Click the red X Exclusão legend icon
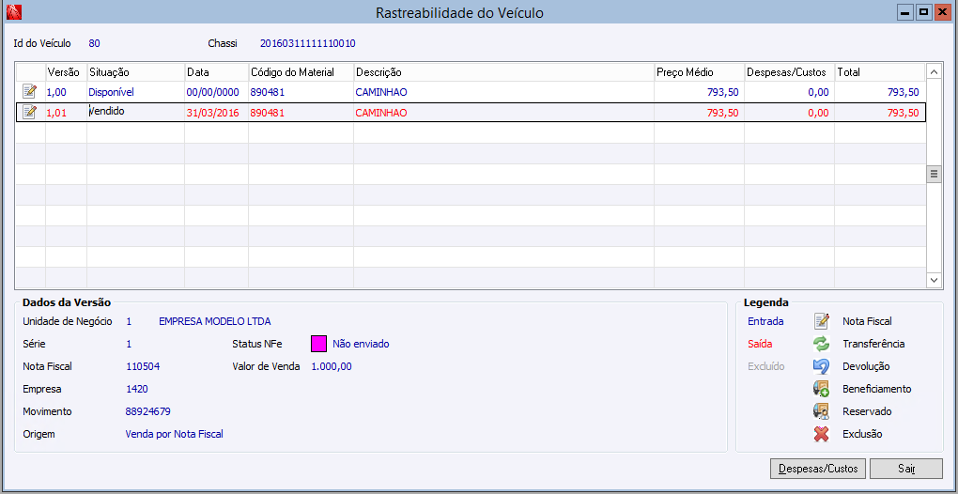The image size is (958, 494). 821,434
